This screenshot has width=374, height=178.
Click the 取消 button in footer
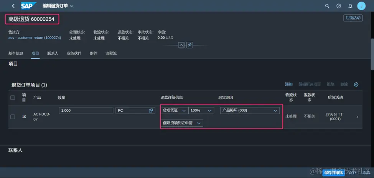pos(366,173)
